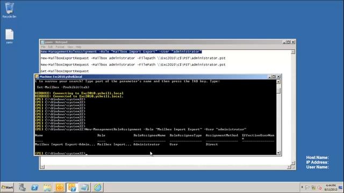
Task: Open network status tray icon
Action: click(x=313, y=188)
